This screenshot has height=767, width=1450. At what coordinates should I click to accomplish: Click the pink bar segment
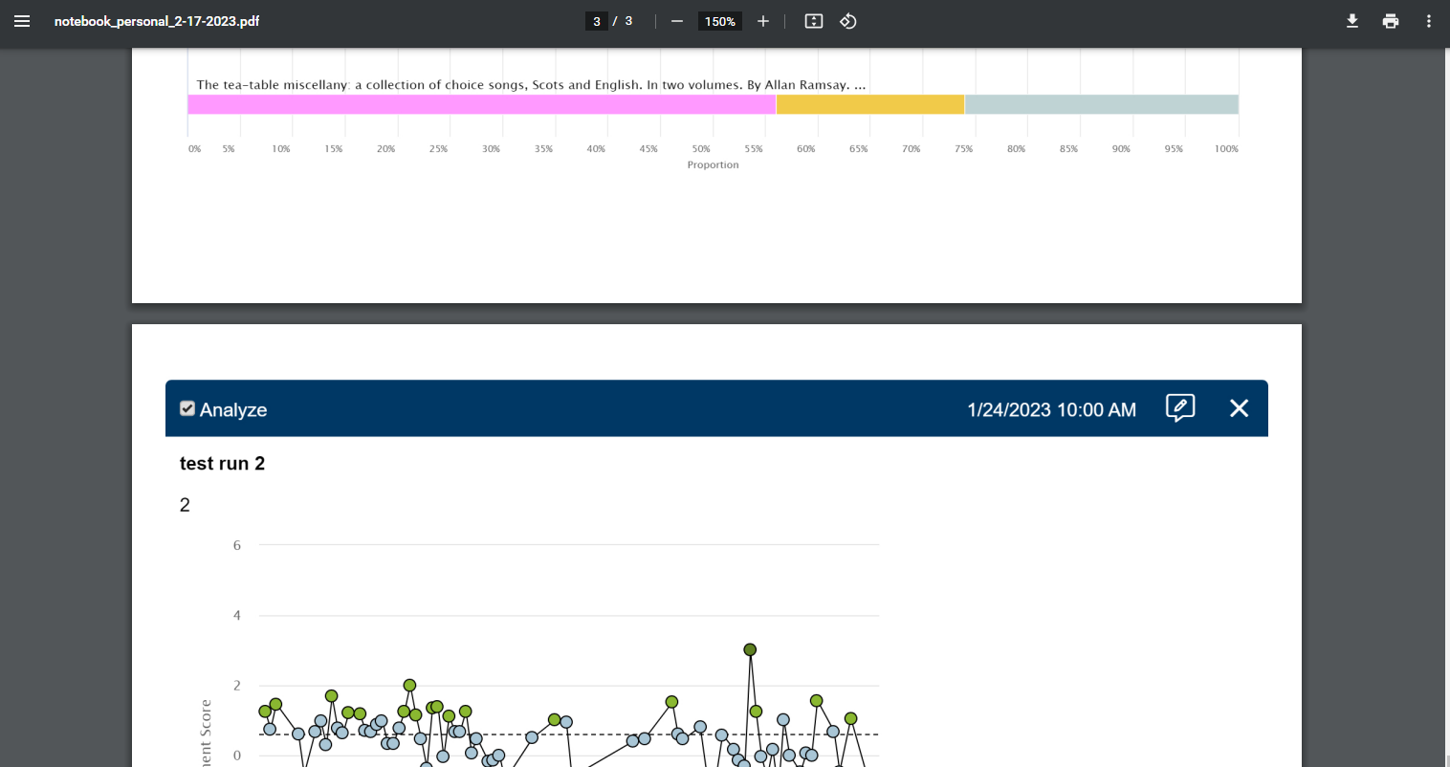point(481,104)
